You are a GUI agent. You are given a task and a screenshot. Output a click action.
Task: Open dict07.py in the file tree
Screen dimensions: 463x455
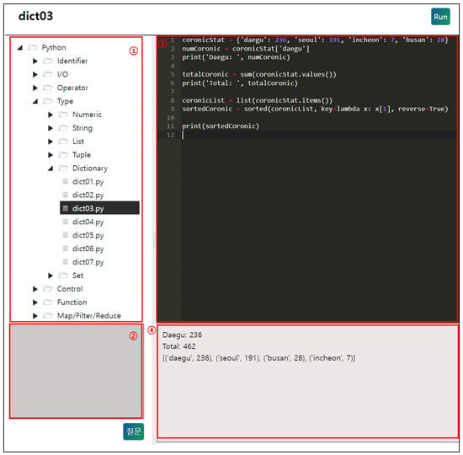(x=88, y=262)
